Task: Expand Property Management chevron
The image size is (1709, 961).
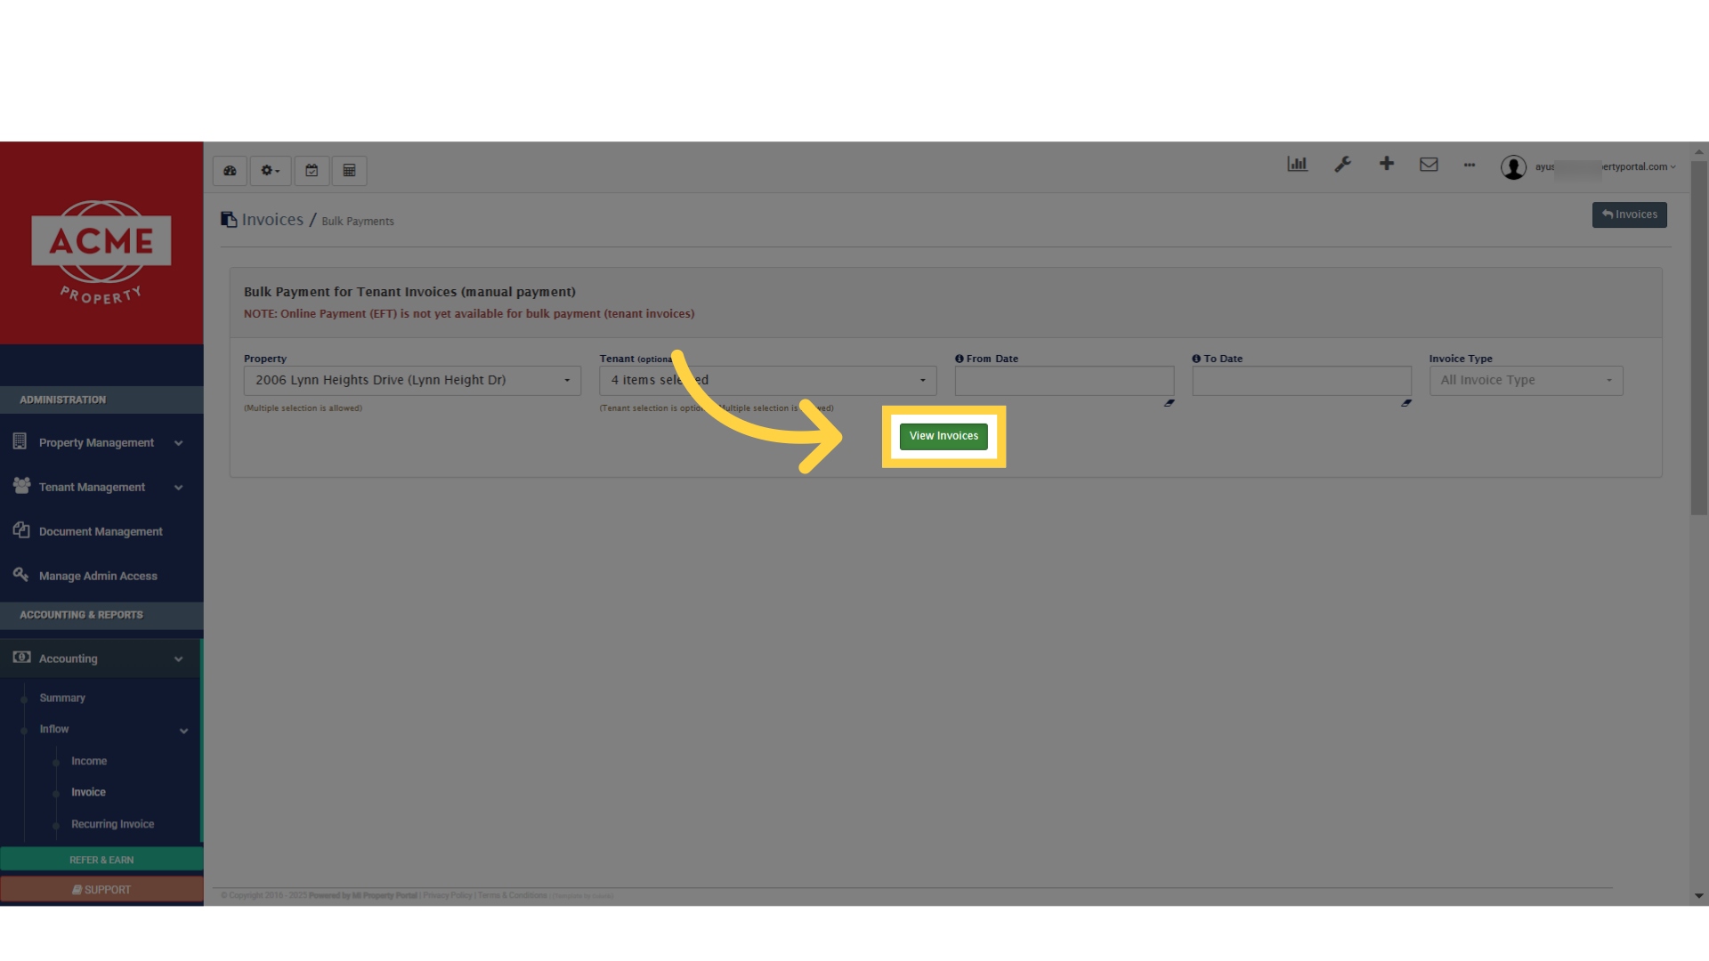Action: coord(178,443)
